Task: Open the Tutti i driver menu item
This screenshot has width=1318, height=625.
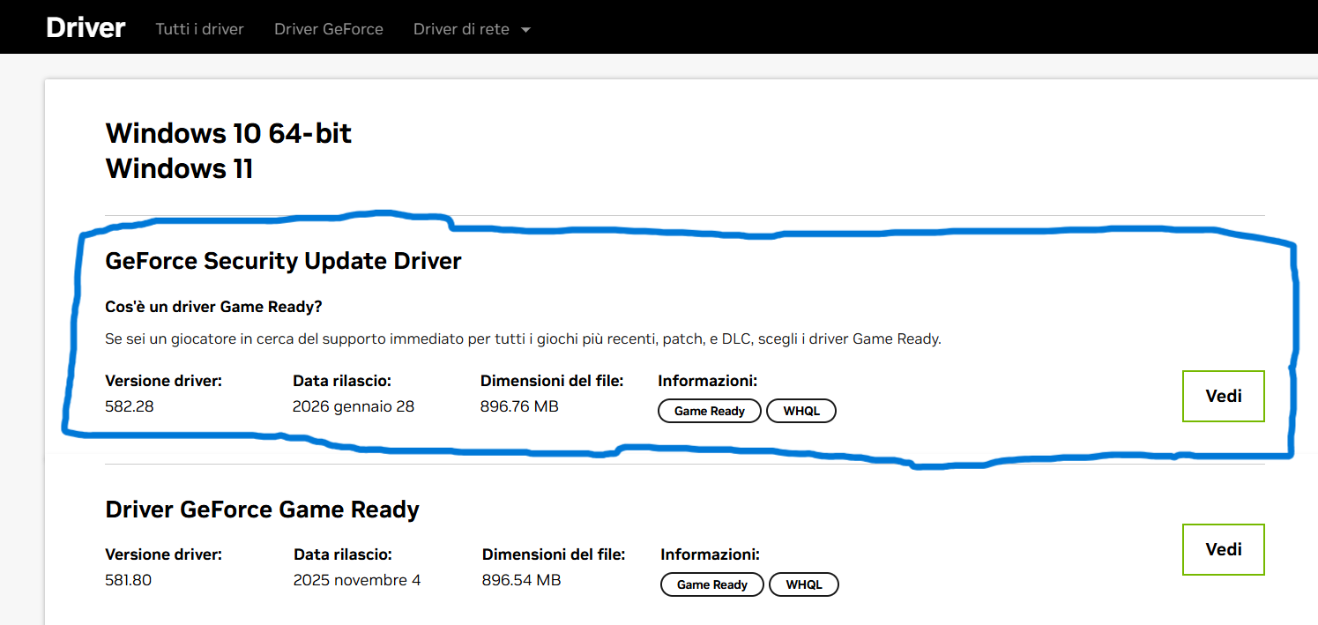Action: (x=199, y=29)
